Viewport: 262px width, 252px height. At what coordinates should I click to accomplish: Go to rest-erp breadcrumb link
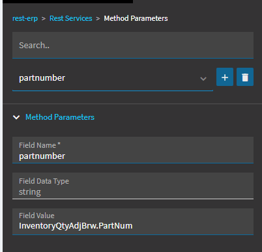click(x=25, y=18)
